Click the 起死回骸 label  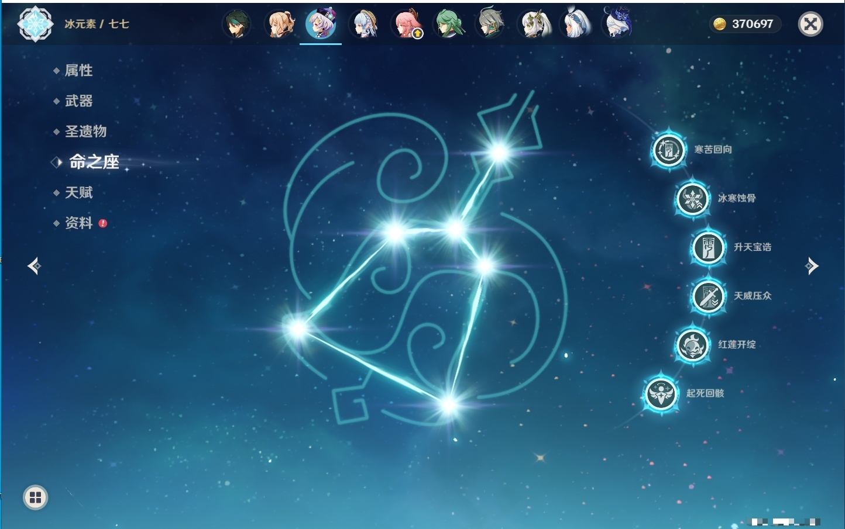coord(705,393)
